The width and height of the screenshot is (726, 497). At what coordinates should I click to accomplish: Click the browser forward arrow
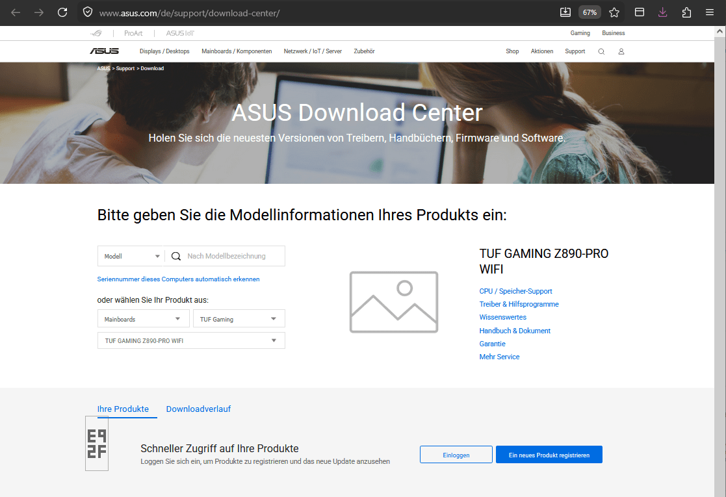click(x=39, y=12)
